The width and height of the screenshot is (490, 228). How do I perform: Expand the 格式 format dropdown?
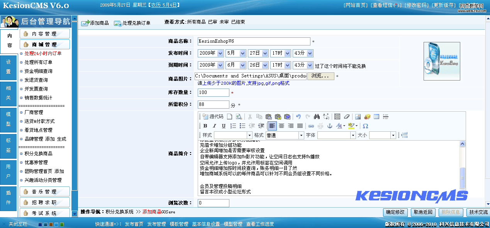coord(301,135)
